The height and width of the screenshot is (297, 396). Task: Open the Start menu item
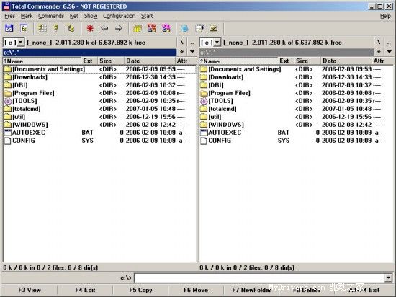(147, 16)
